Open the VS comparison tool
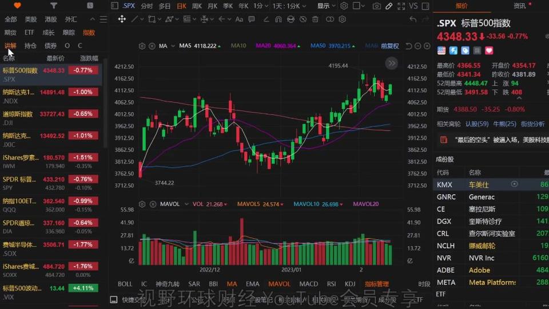Screen dimensions: 549x309 click(413, 6)
